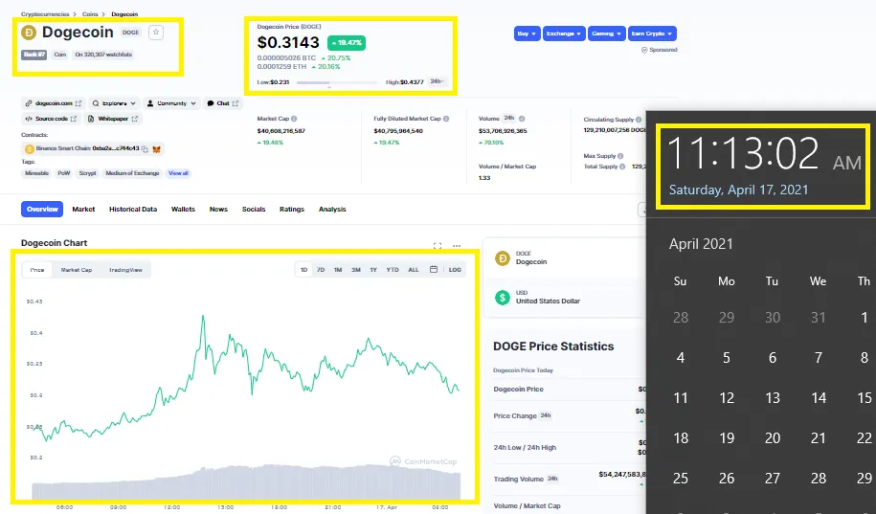Switch to the Ratings tab

pos(292,209)
